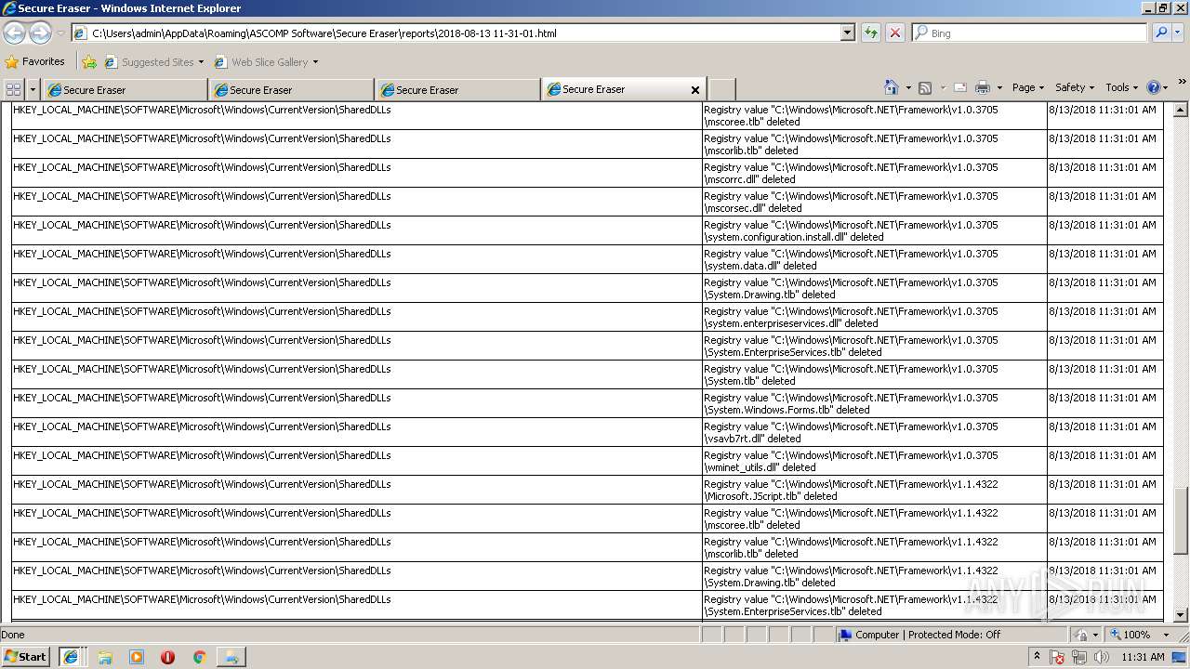Stop page loading with the red X
The height and width of the screenshot is (669, 1190).
[894, 33]
